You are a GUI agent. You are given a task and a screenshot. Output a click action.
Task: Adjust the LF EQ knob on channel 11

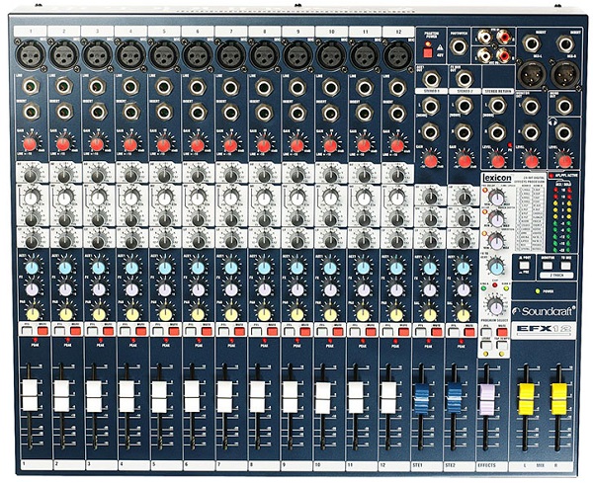[x=364, y=240]
